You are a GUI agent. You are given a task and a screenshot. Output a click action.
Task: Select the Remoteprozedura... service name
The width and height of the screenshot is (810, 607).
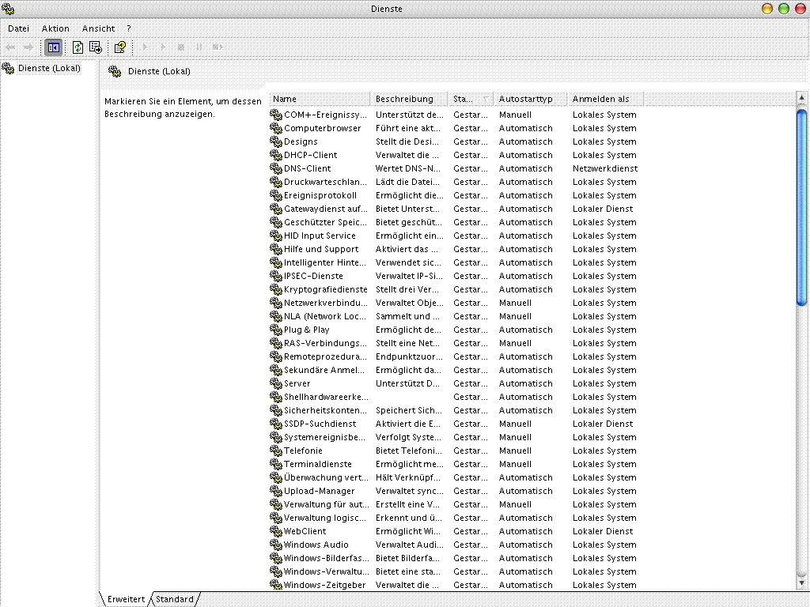(x=325, y=356)
